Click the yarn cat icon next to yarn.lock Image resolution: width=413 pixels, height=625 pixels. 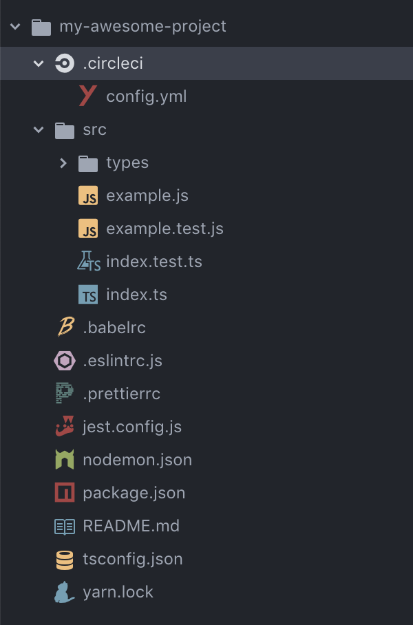65,592
